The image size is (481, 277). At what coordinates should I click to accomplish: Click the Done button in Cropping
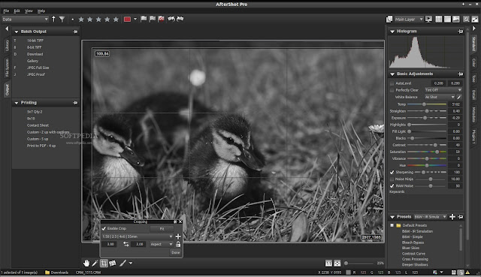175,252
